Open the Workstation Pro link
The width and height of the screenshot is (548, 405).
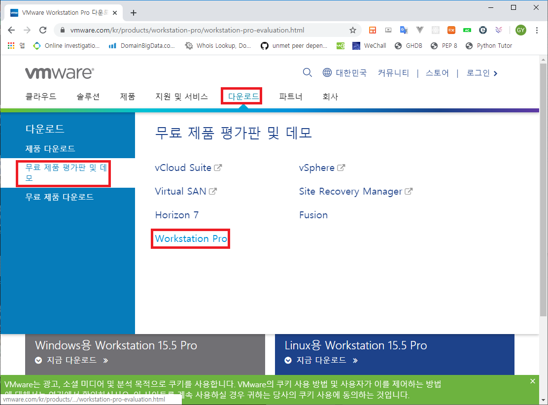tap(191, 238)
